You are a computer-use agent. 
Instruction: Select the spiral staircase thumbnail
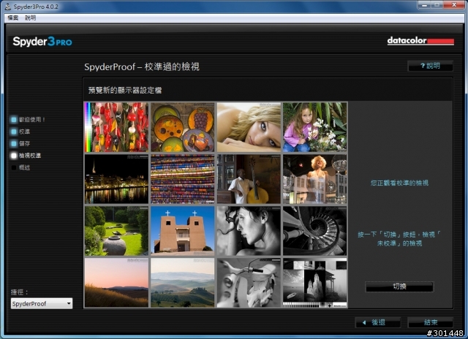click(315, 231)
